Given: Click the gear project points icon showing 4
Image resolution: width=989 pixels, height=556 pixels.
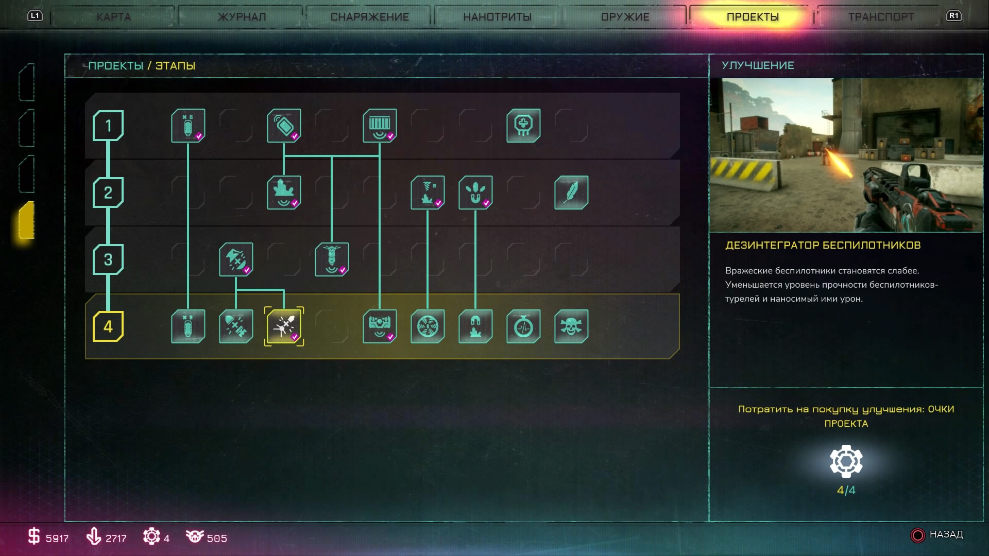Looking at the screenshot, I should (x=151, y=536).
